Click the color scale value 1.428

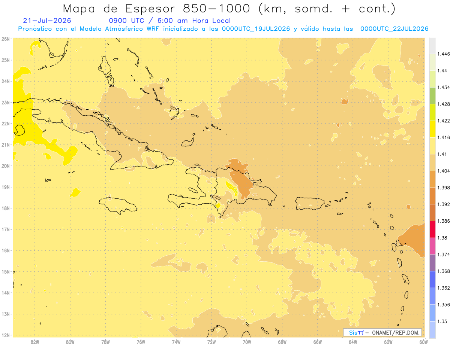click(x=443, y=104)
